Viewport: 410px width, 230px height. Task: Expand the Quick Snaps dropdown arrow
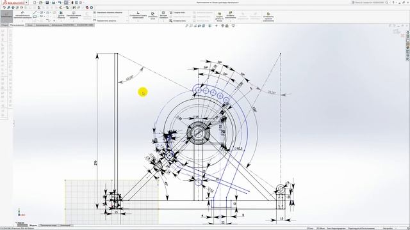tap(163, 21)
